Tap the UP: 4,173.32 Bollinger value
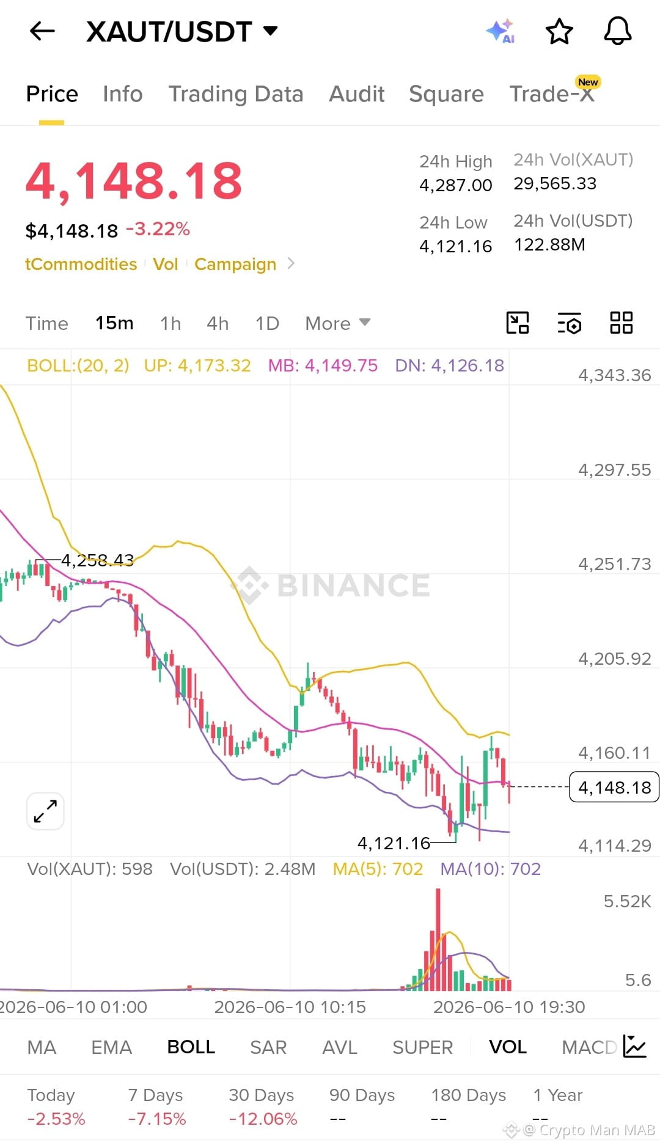Screen dimensions: 660x1145 point(197,365)
